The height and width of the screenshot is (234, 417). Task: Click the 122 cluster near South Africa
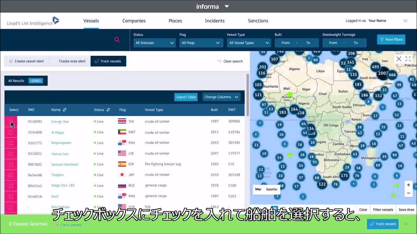tap(322, 184)
